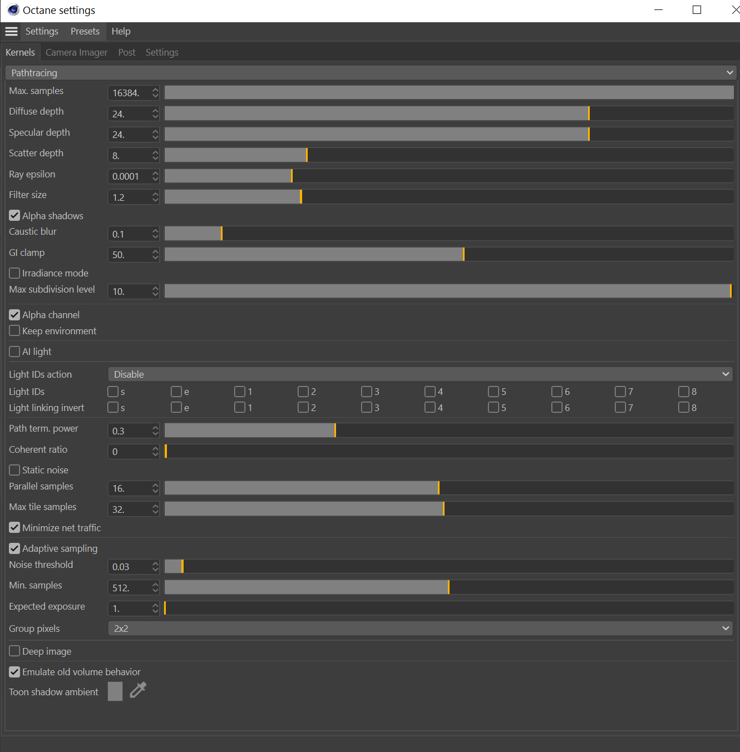
Task: Switch to the Post tab
Action: click(127, 52)
